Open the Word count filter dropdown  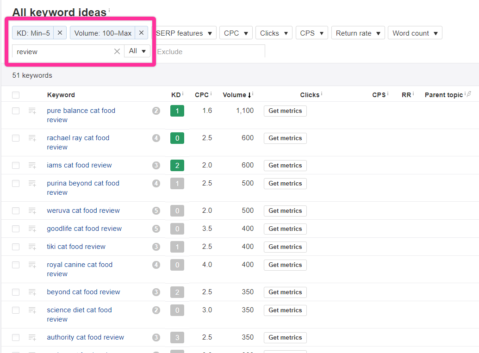[415, 33]
